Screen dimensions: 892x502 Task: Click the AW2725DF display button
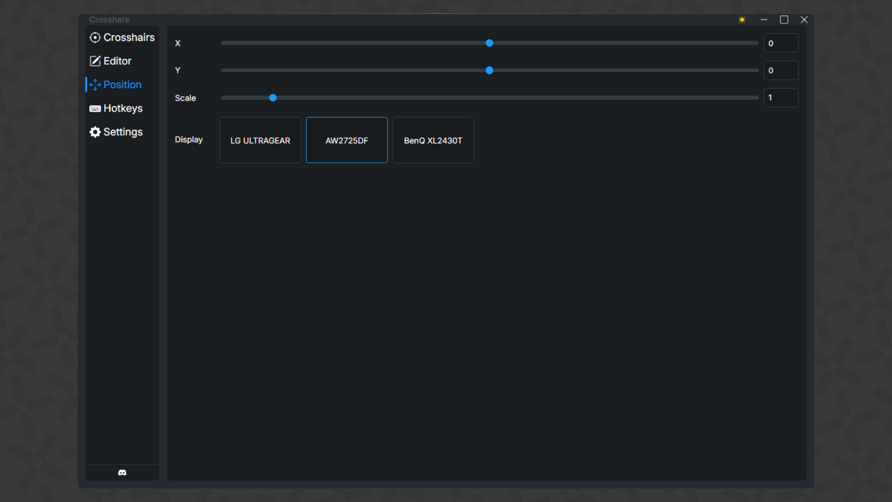click(347, 140)
